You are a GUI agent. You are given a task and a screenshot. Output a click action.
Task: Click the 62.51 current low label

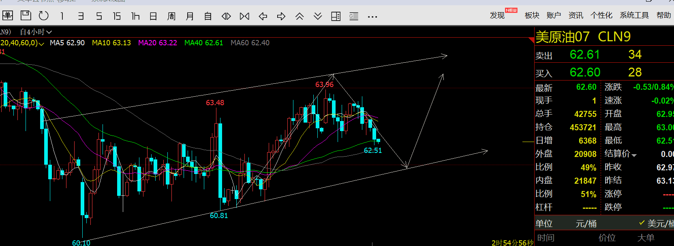[373, 151]
